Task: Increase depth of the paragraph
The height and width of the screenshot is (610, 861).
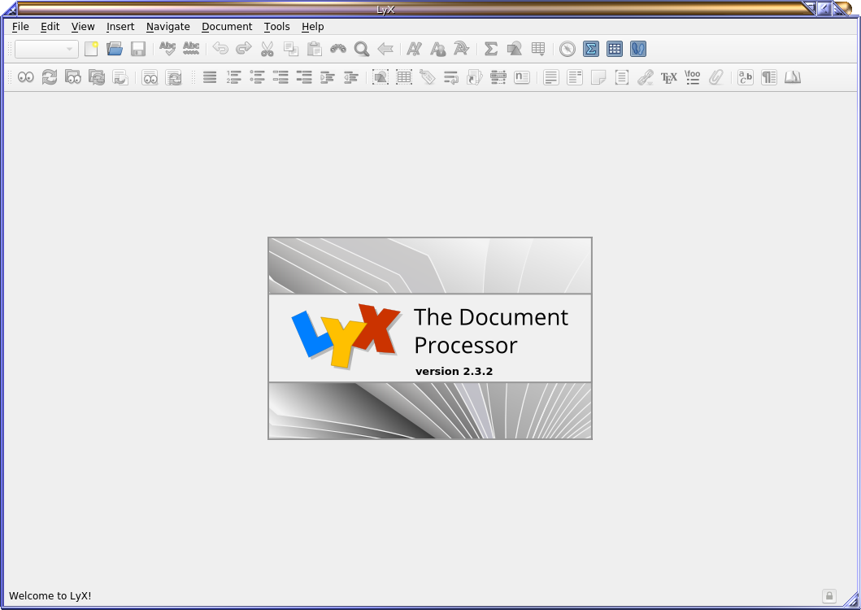Action: (x=328, y=77)
